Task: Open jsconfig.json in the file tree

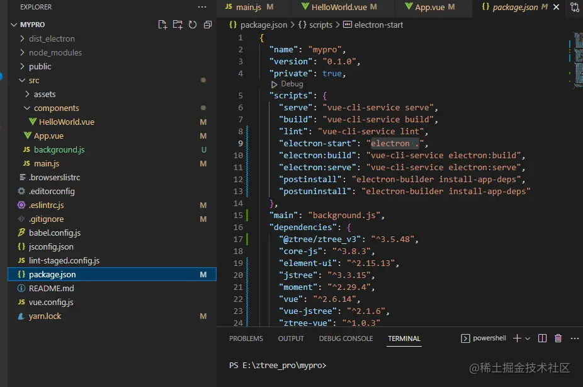Action: [51, 246]
